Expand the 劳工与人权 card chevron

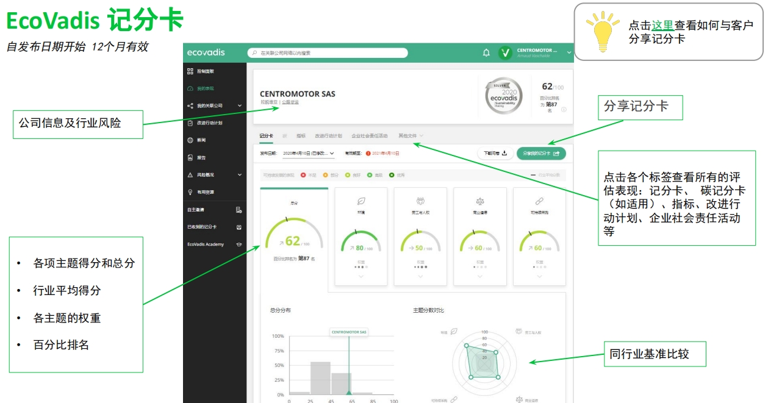pyautogui.click(x=420, y=276)
